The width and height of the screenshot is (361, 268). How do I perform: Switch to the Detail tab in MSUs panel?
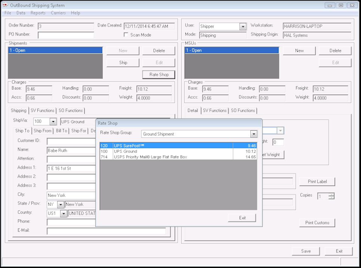coord(193,111)
